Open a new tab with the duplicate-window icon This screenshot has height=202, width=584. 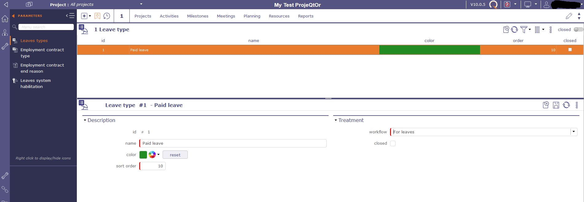click(29, 4)
